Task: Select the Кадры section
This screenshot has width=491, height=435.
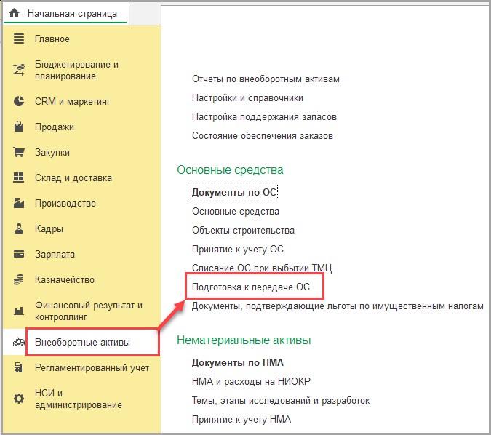Action: pos(49,229)
